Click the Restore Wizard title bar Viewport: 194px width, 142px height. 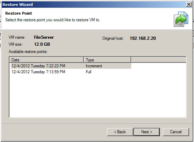point(94,5)
